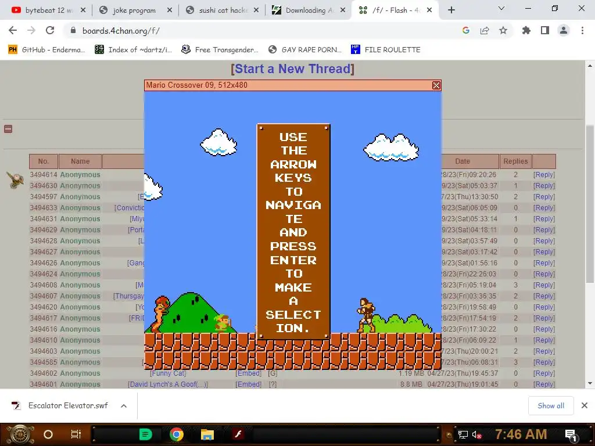The height and width of the screenshot is (446, 595).
Task: Open the Index of ~dartz bookmark
Action: click(x=134, y=50)
